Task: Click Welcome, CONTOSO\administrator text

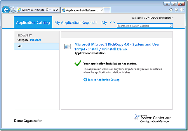Action: click(x=152, y=18)
